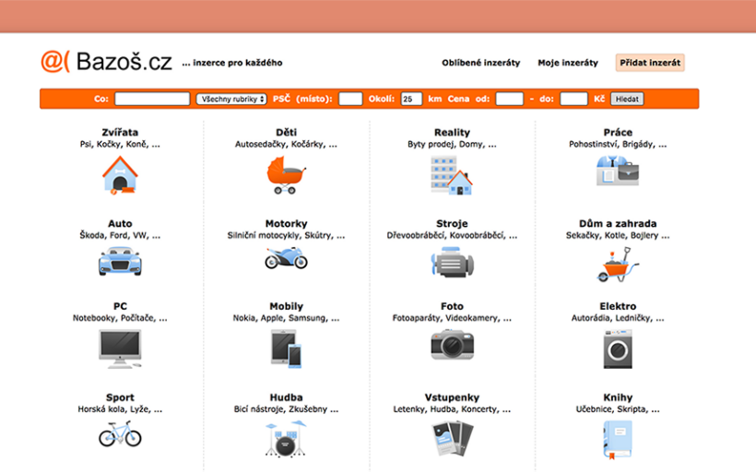Viewport: 756px width, 472px height.
Task: Click the blue car icon under Auto
Action: [x=120, y=261]
